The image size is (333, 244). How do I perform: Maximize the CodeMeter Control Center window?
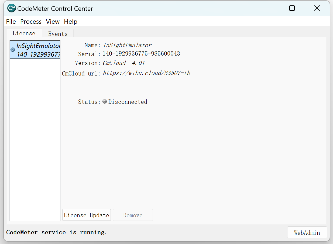point(292,8)
